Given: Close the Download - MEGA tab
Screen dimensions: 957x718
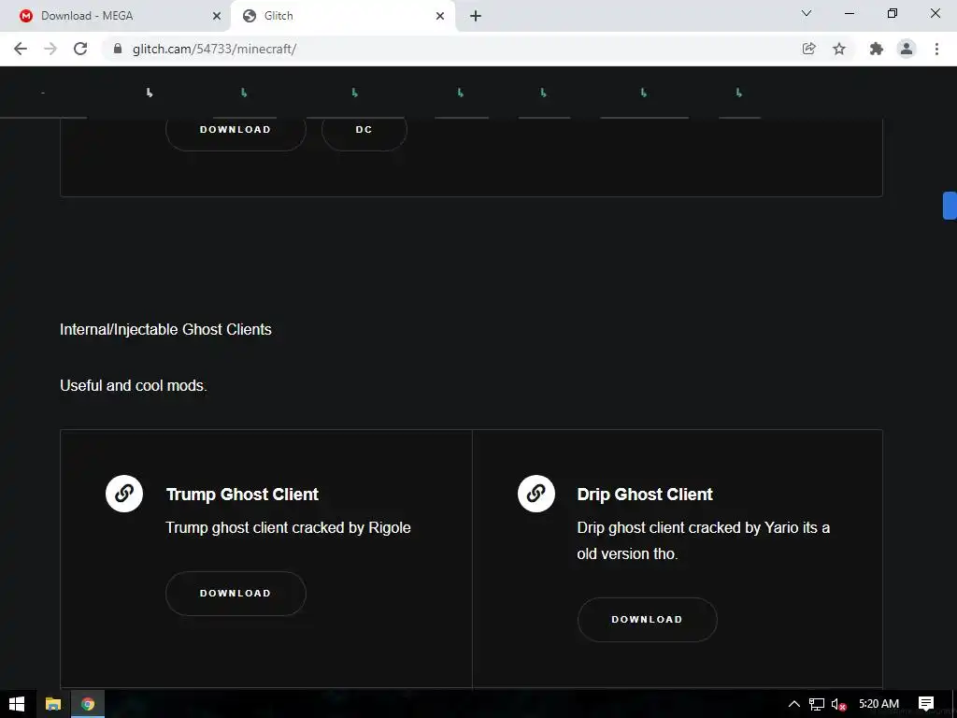Looking at the screenshot, I should point(217,16).
